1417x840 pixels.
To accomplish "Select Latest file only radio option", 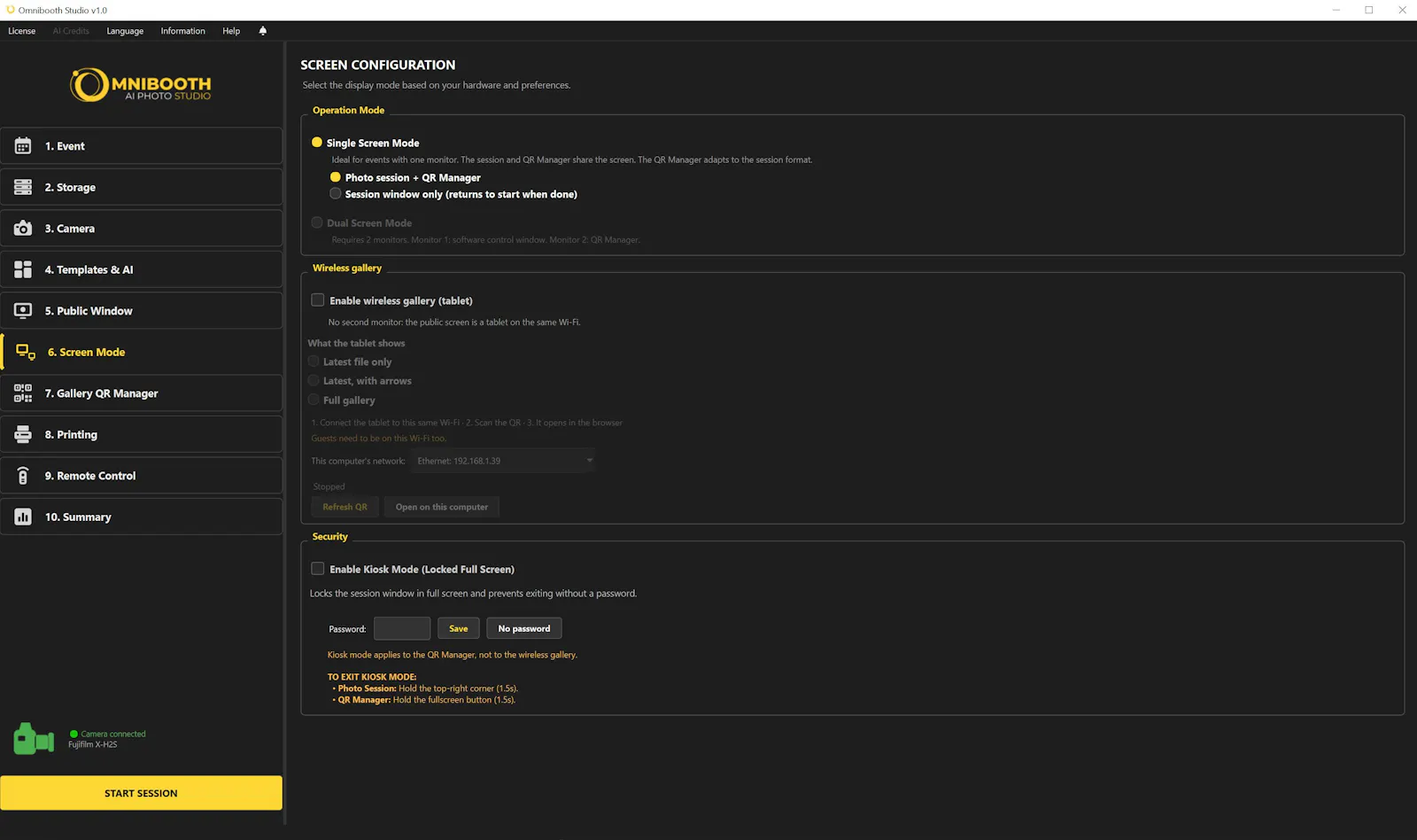I will pyautogui.click(x=314, y=362).
